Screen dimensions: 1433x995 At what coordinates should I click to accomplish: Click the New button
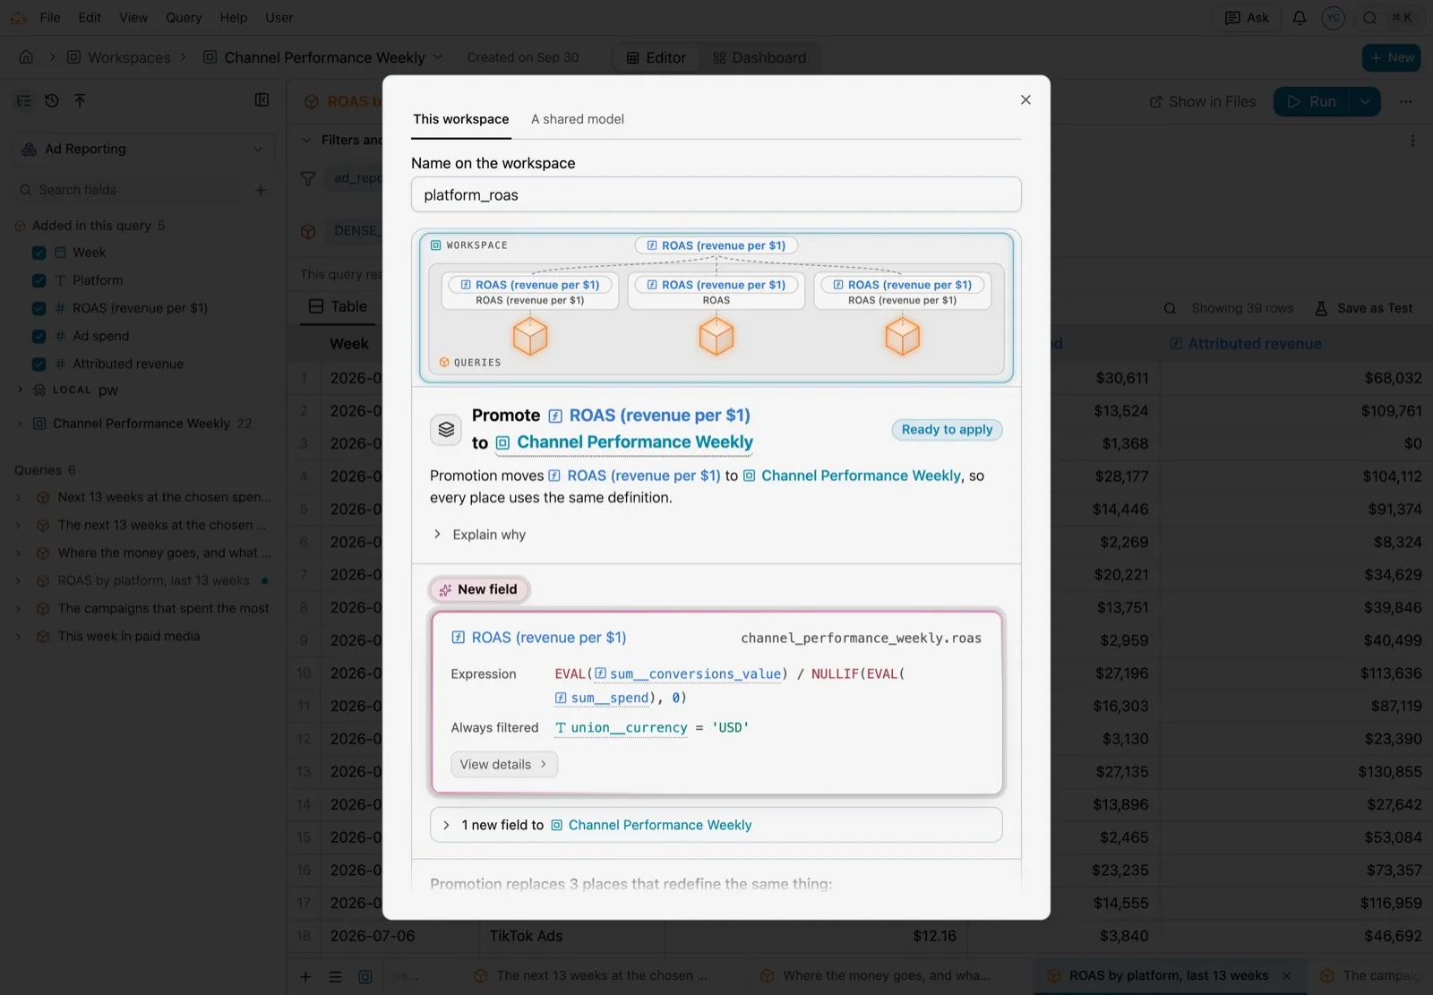point(1392,57)
